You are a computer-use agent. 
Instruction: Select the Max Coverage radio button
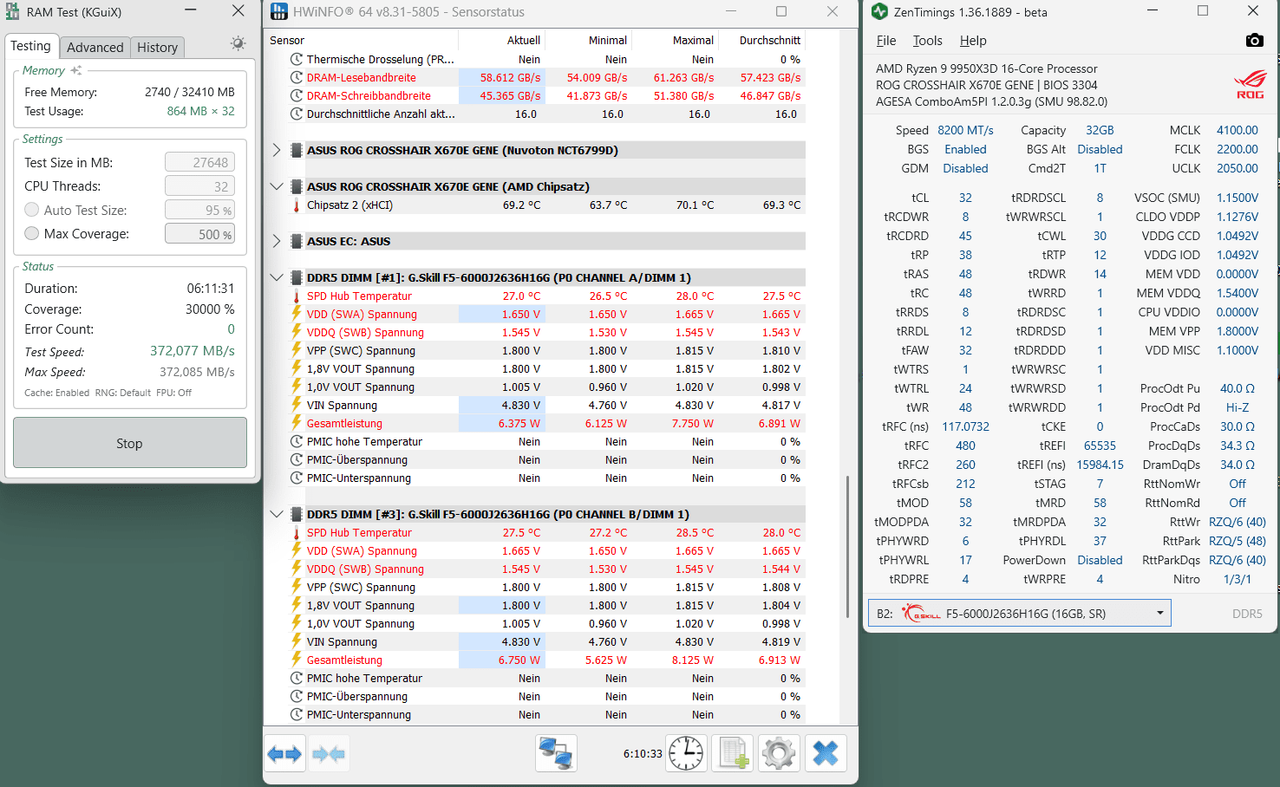point(32,233)
